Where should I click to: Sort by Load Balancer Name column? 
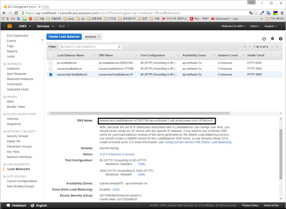coord(70,55)
